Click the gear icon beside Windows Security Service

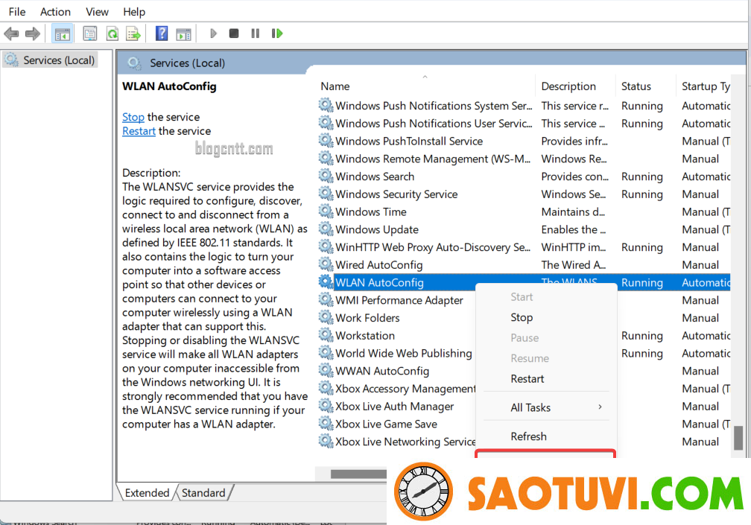326,194
